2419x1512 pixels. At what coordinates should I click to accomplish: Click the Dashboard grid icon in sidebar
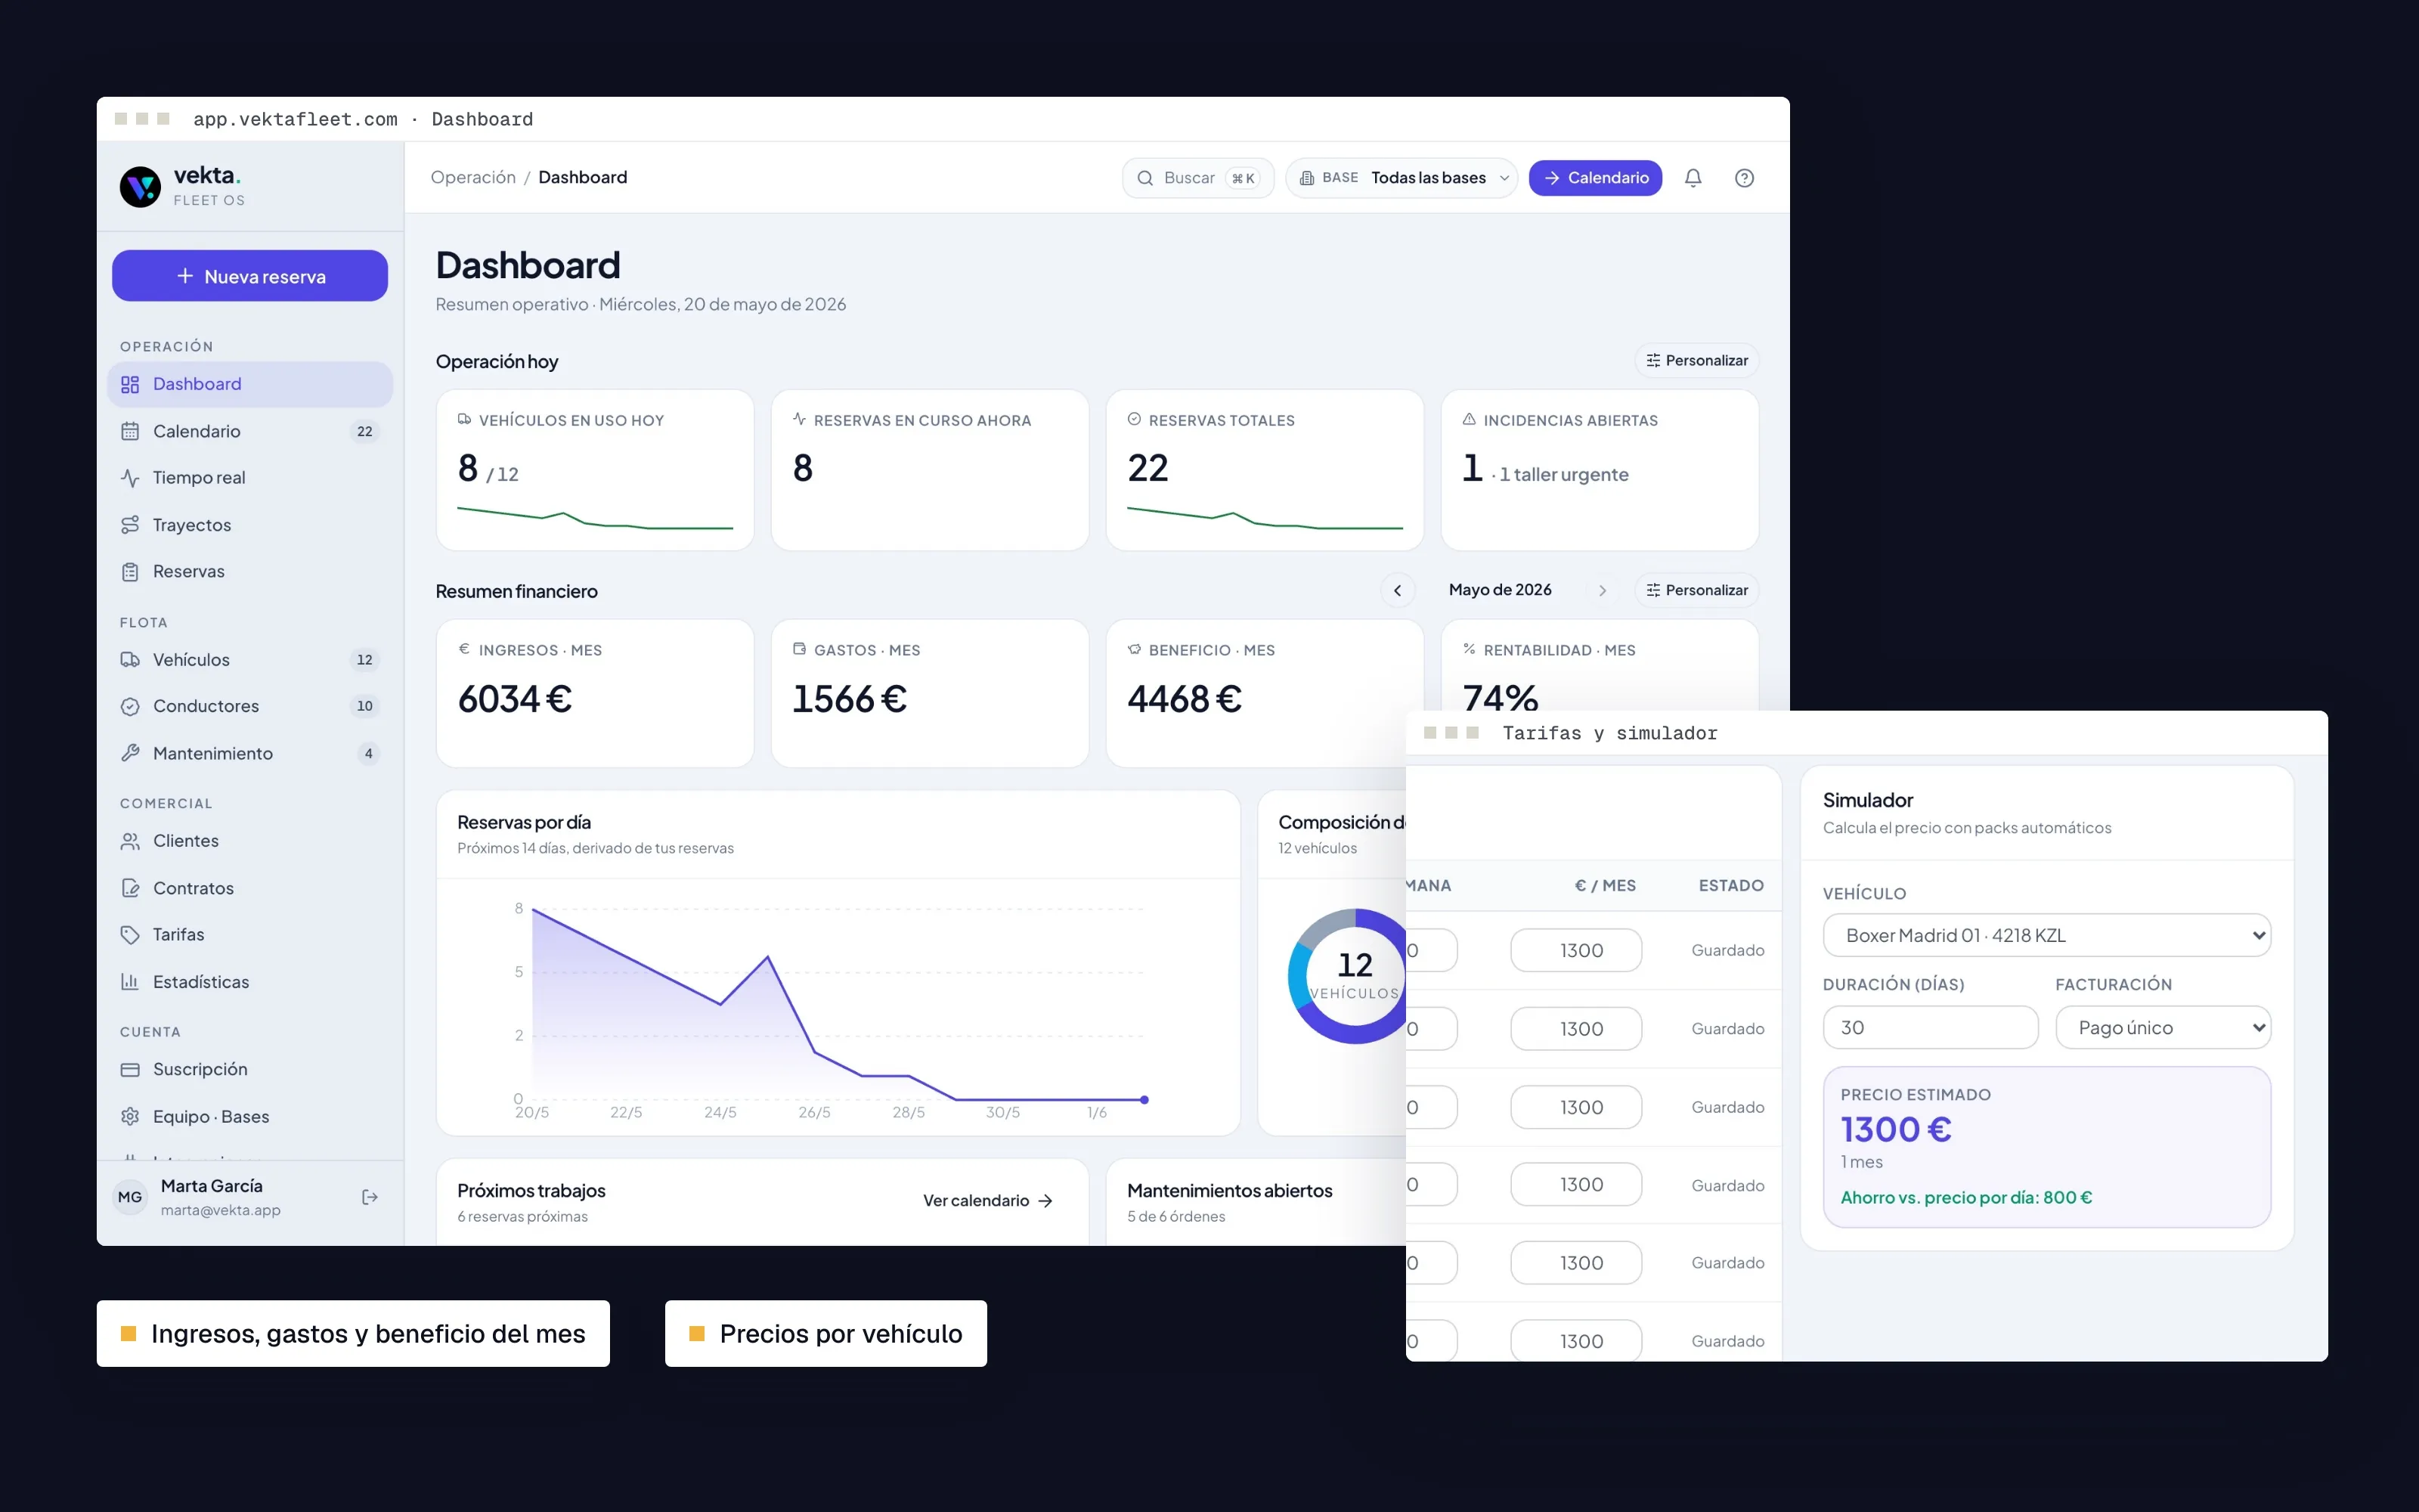[x=130, y=384]
